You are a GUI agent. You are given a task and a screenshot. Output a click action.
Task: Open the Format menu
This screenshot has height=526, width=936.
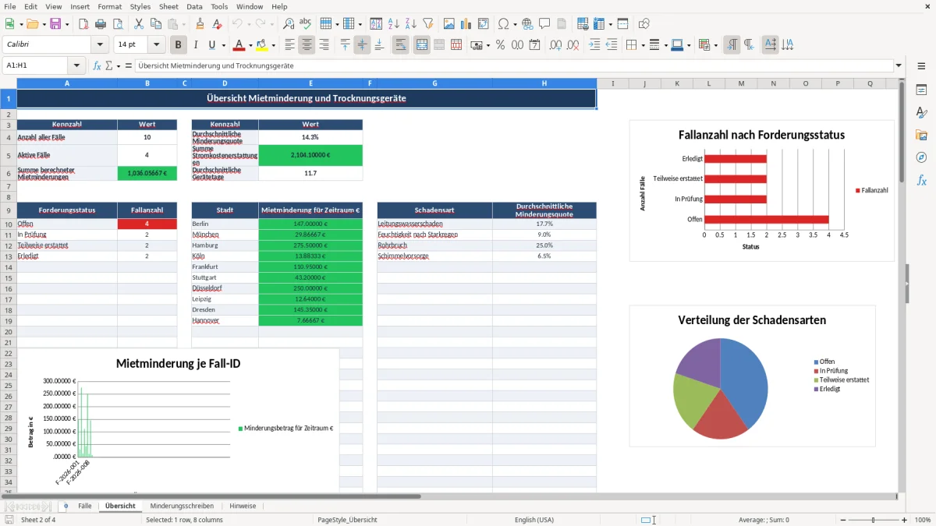[109, 6]
